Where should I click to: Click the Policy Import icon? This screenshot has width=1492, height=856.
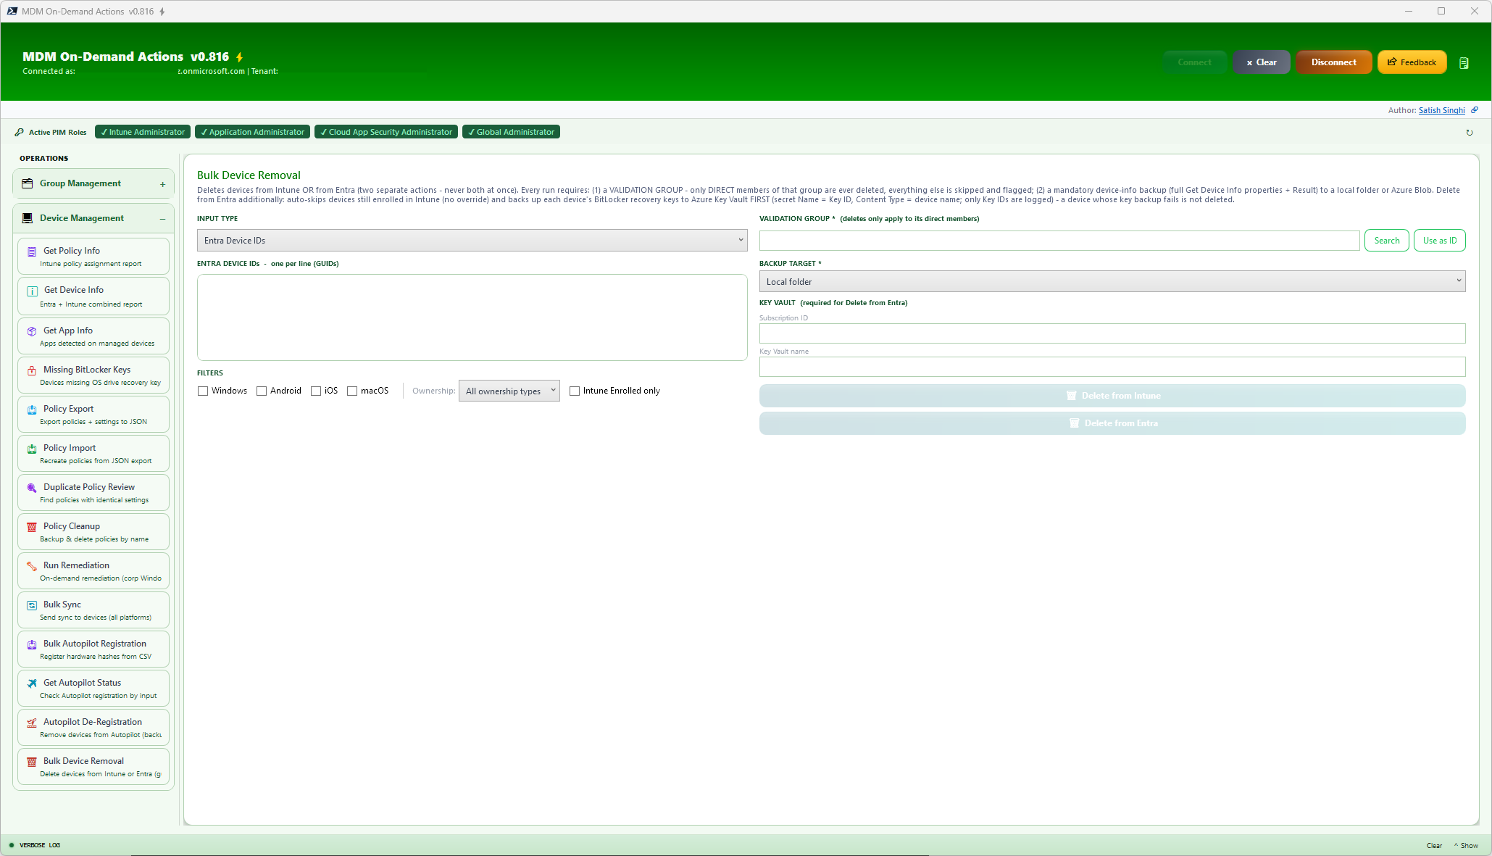pos(32,449)
